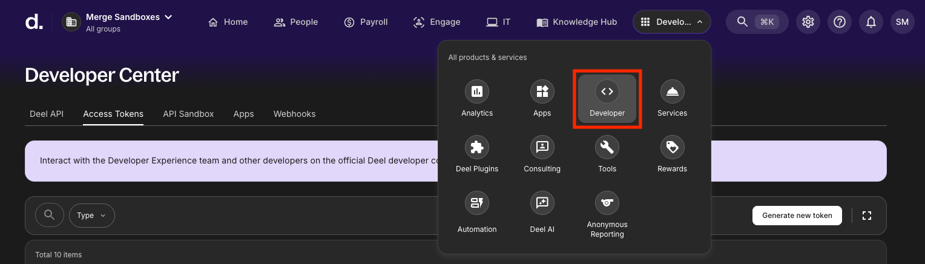
Task: Switch to the API Sandbox tab
Action: click(x=188, y=114)
